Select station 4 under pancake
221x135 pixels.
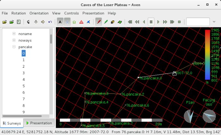24,80
